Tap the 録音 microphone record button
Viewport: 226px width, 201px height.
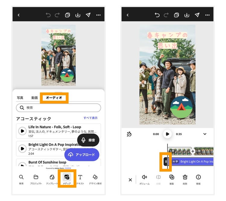(x=88, y=140)
